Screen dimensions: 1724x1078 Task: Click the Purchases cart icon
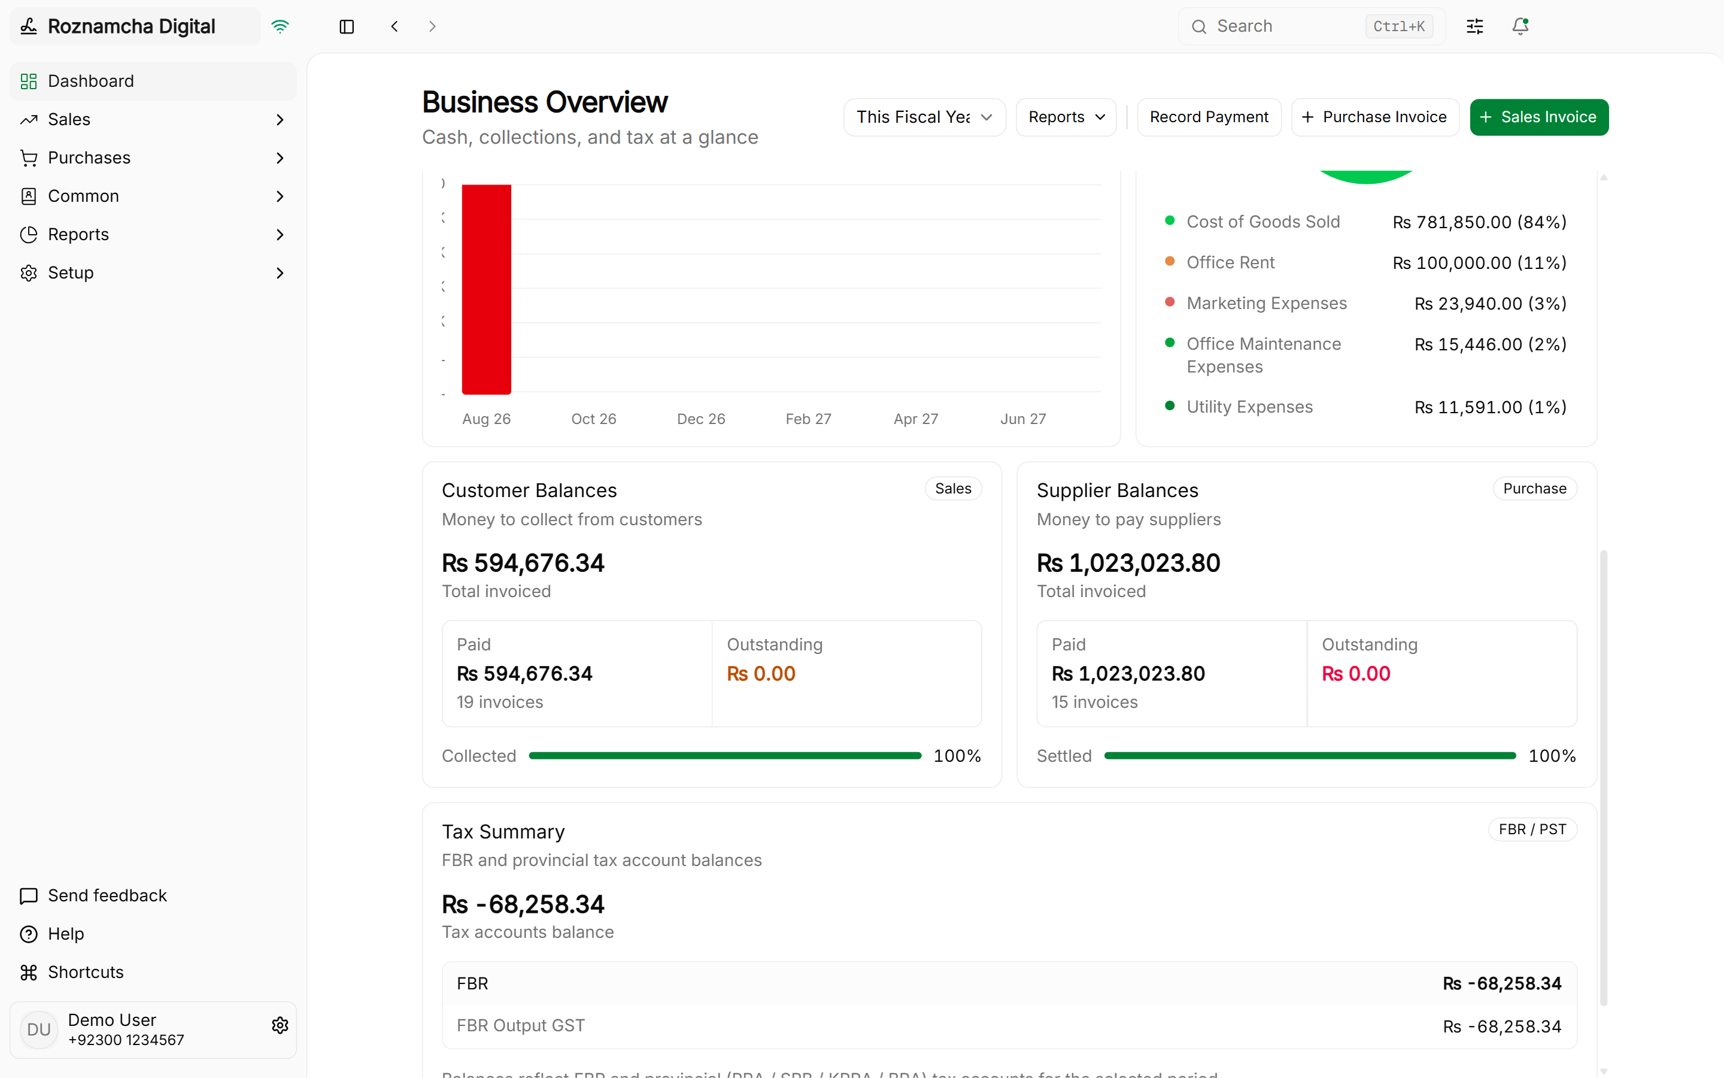point(29,158)
